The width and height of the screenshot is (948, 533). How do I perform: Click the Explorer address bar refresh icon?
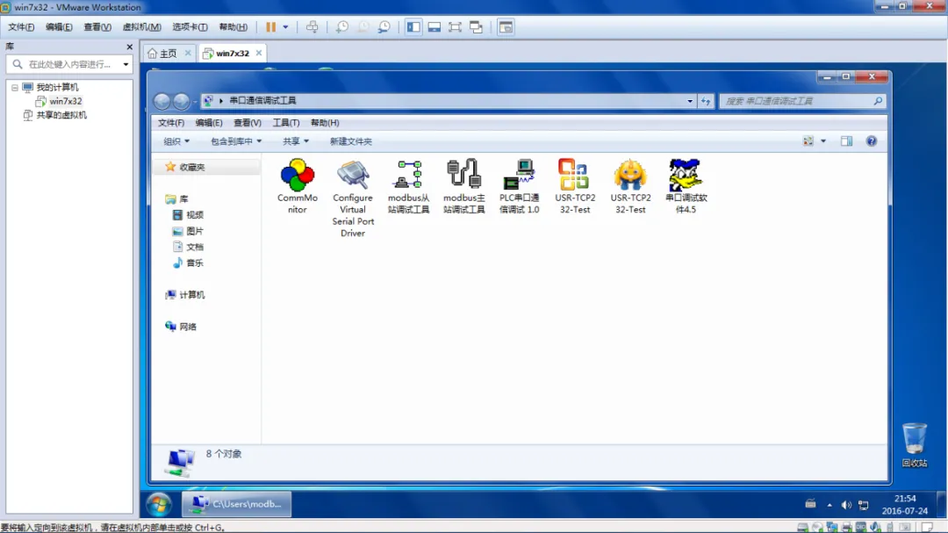coord(706,101)
